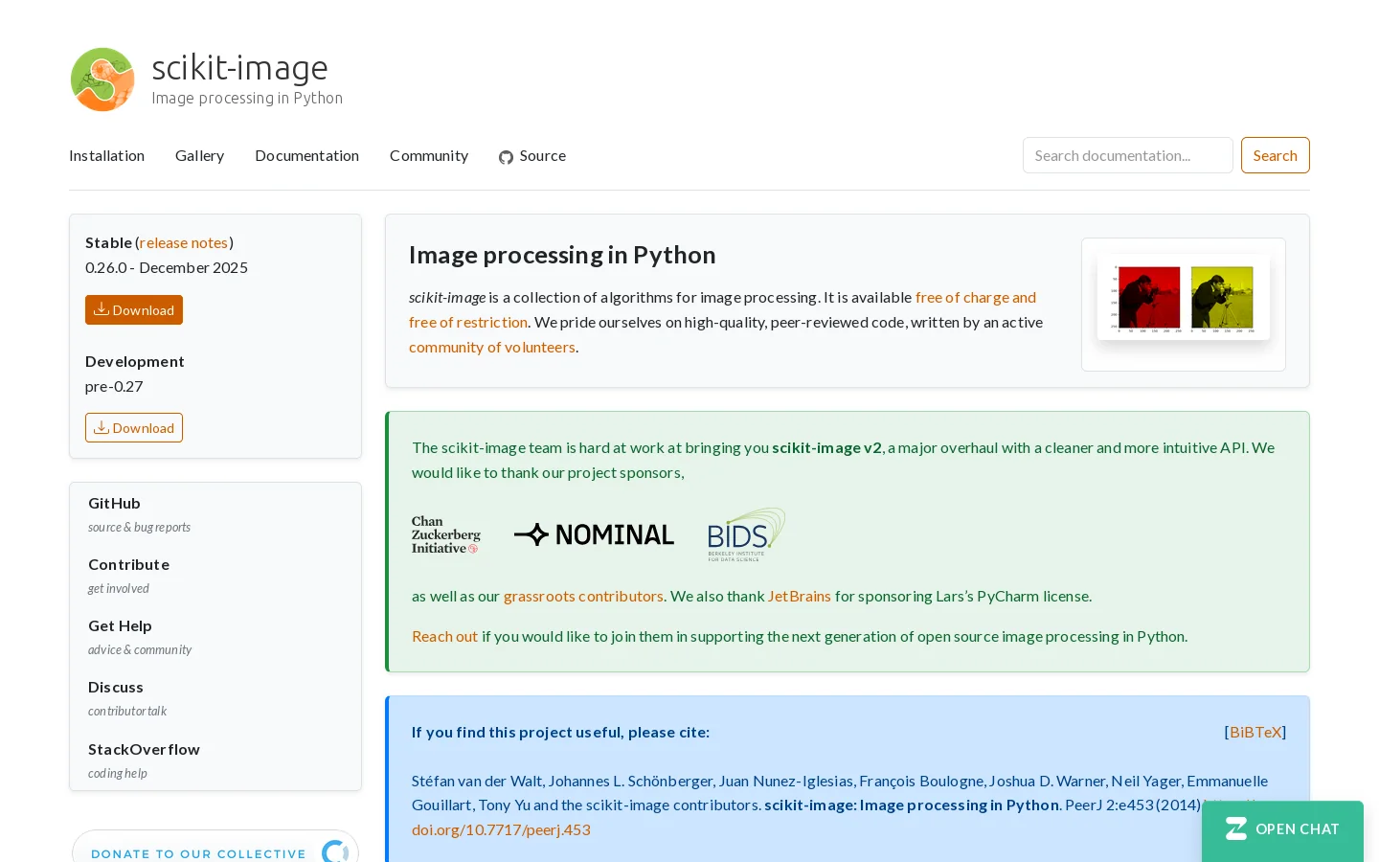This screenshot has width=1379, height=862.
Task: Go to the Gallery page
Action: tap(199, 156)
